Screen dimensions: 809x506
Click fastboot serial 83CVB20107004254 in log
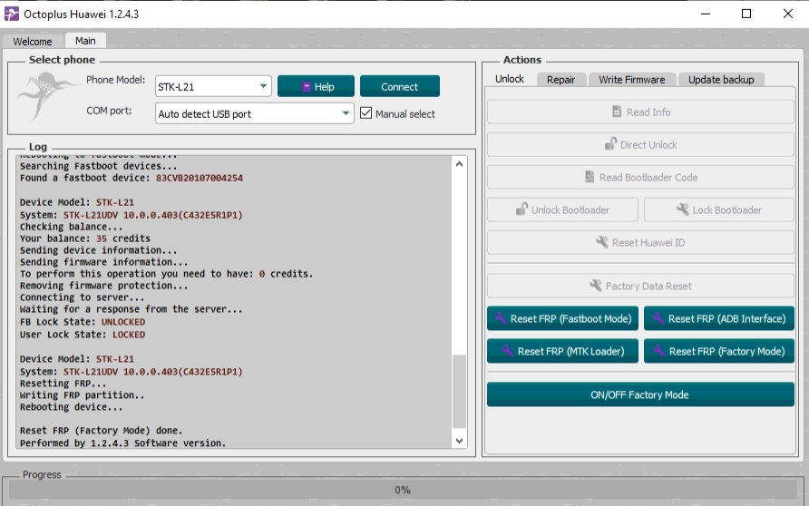click(200, 178)
